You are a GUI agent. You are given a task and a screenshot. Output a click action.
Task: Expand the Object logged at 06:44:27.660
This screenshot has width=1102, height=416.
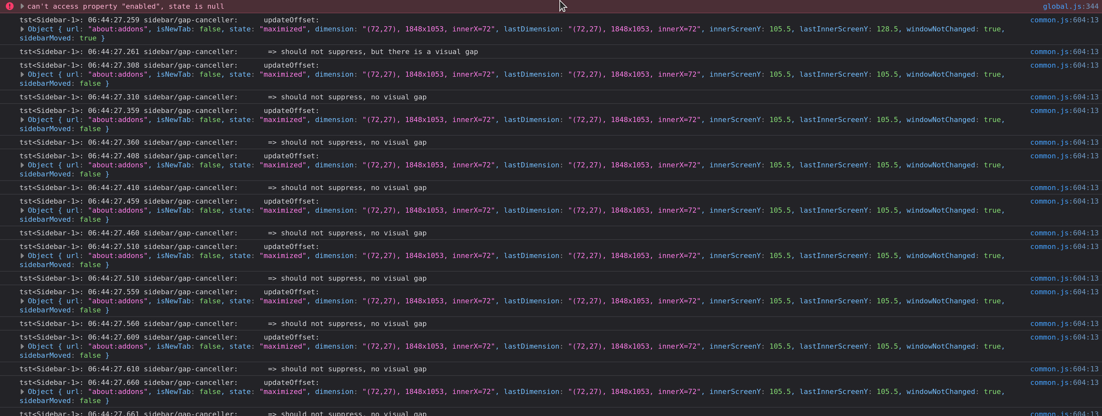pyautogui.click(x=22, y=392)
